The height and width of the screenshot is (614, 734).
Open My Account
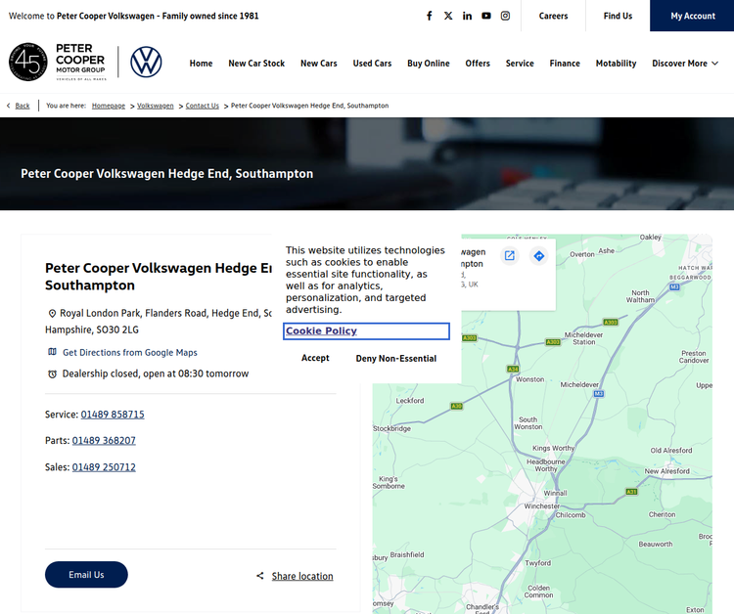click(x=693, y=16)
